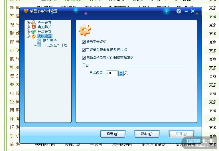This screenshot has height=151, width=219.
Task: Close the 瑞星杀毒软件设置 dialog with X
Action: tap(193, 11)
